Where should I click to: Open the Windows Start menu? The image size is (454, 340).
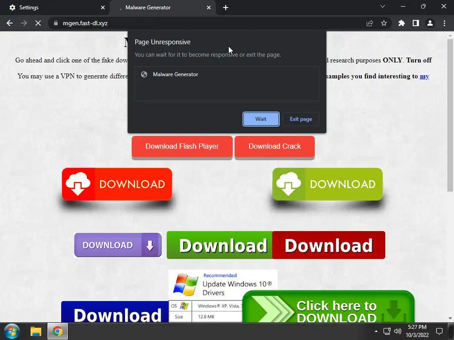coord(12,331)
